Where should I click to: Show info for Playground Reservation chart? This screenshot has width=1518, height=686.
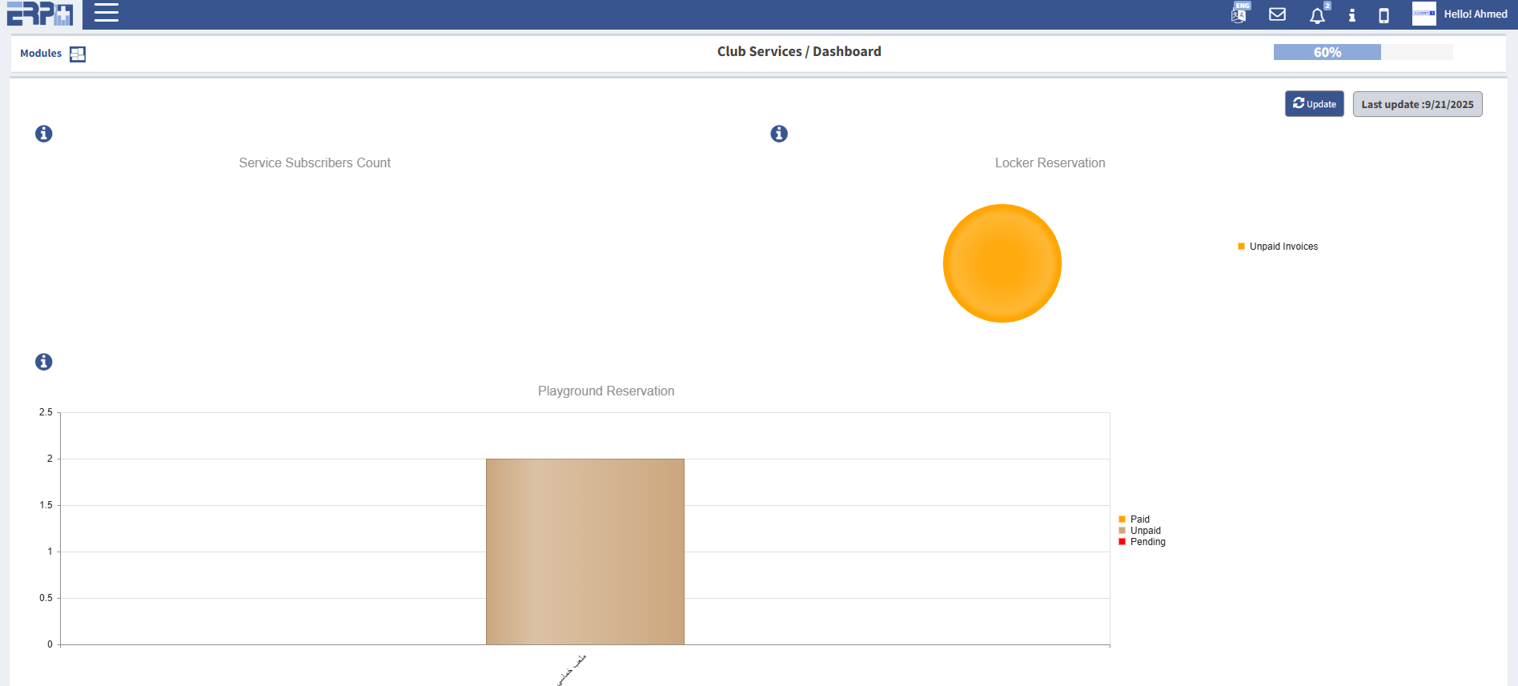coord(44,362)
